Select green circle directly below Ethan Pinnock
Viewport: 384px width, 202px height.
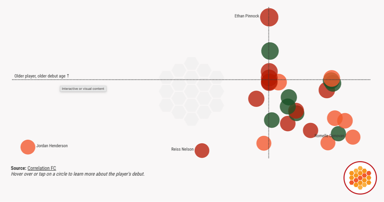pyautogui.click(x=270, y=51)
